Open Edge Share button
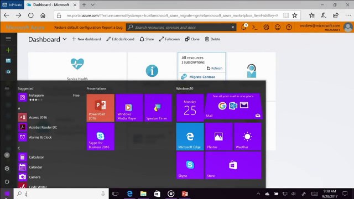The width and height of the screenshot is (354, 199). coord(336,15)
